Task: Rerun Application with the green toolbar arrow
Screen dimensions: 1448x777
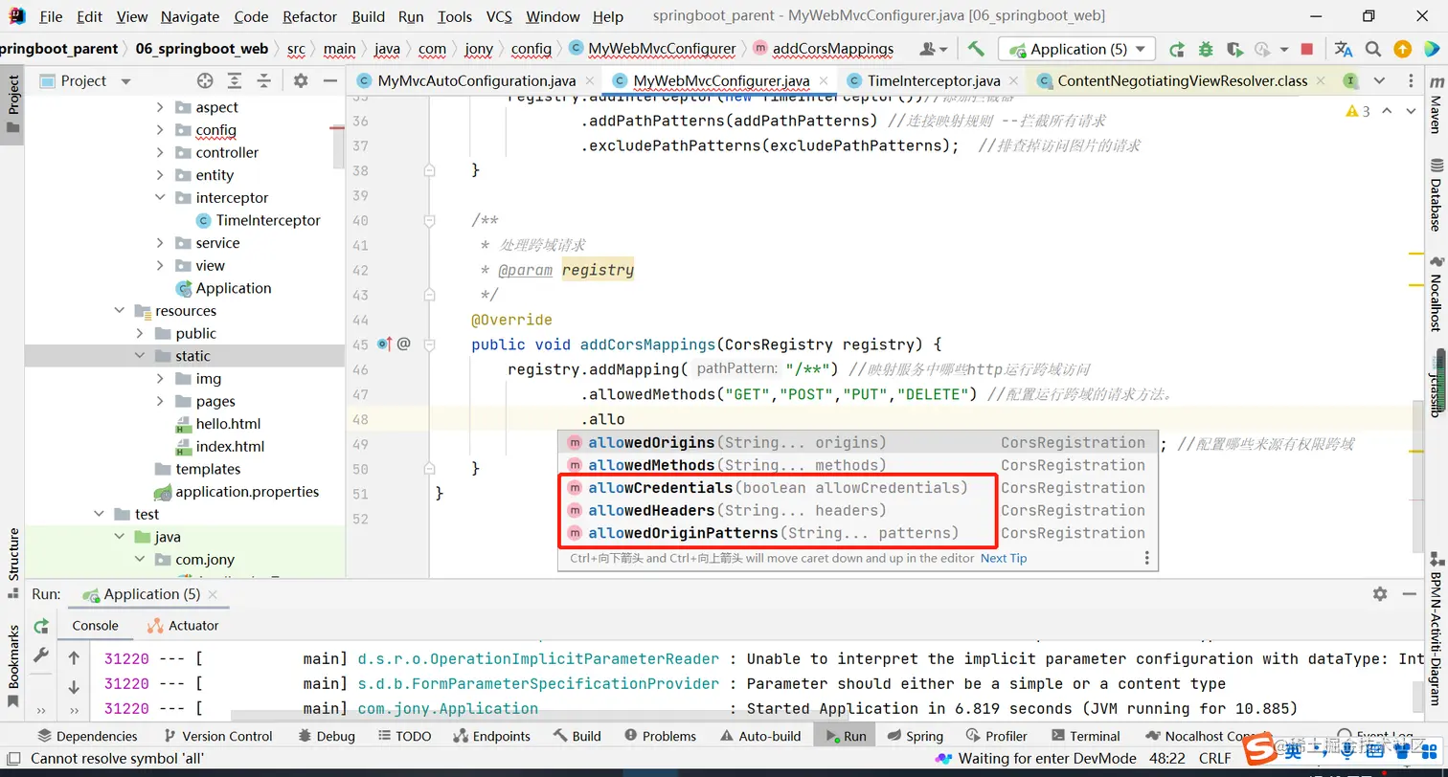Action: click(x=1176, y=49)
